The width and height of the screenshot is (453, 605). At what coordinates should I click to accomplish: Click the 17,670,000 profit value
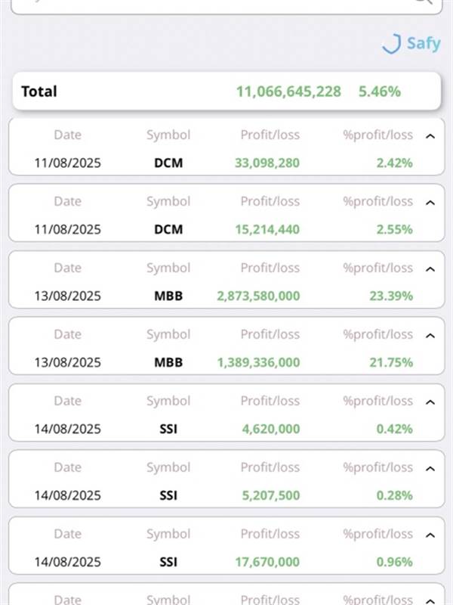click(x=270, y=562)
